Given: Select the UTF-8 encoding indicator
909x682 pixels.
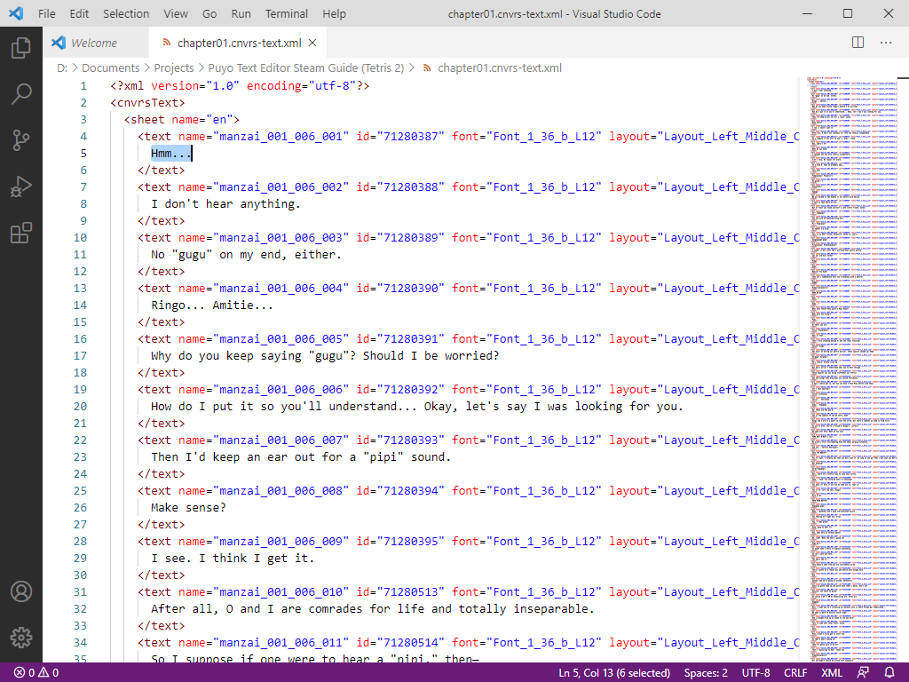Looking at the screenshot, I should 755,673.
